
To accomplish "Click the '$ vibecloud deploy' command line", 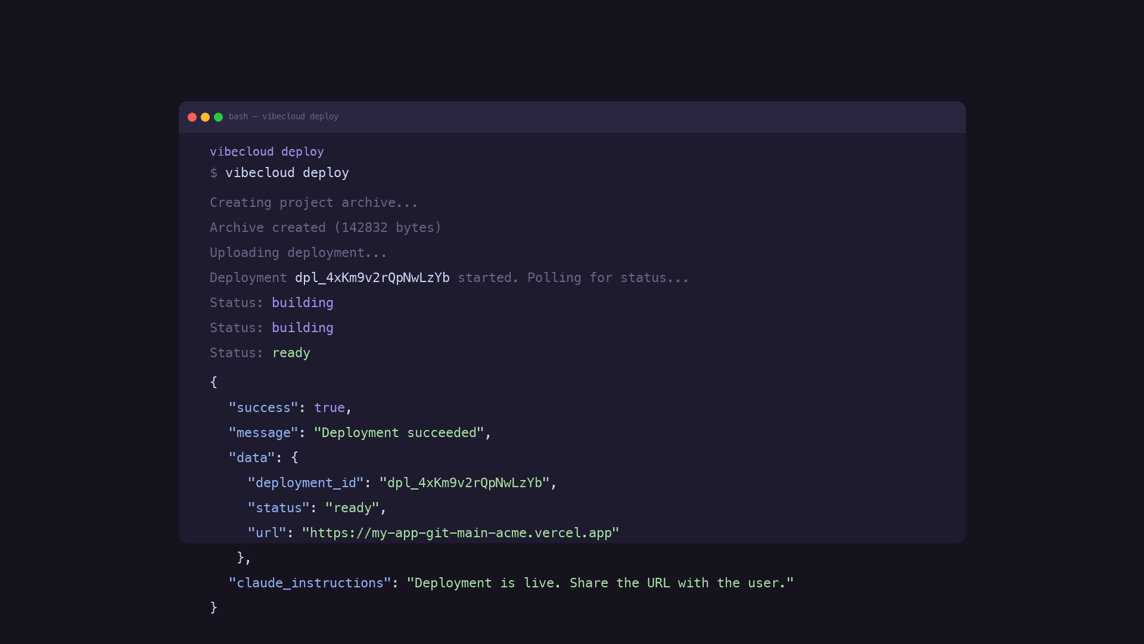I will (x=279, y=173).
